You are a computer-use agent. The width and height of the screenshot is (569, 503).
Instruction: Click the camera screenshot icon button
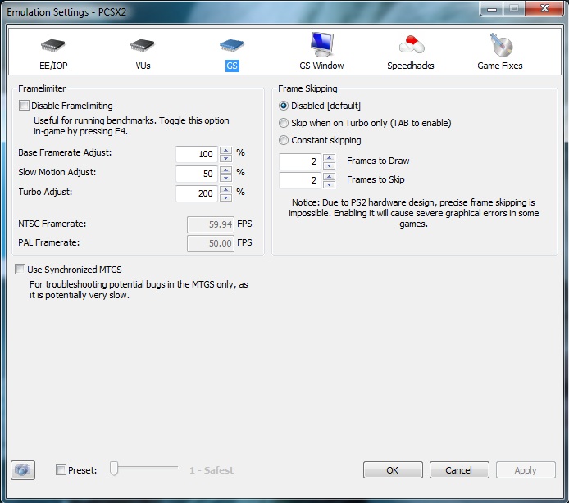pos(23,470)
